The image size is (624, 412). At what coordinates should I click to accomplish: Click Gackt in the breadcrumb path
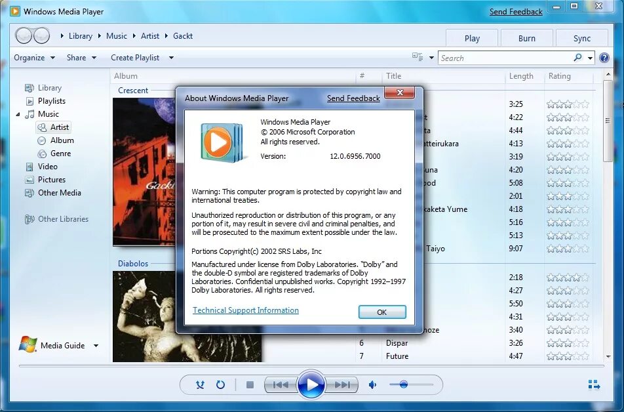coord(183,36)
